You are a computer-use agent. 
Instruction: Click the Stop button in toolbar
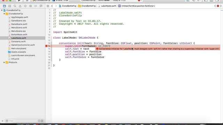[27, 1]
